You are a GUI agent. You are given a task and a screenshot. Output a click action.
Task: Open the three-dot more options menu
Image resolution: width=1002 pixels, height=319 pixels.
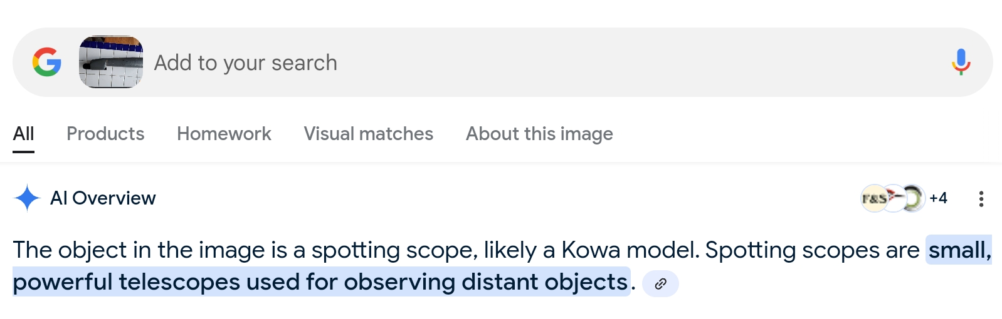coord(981,199)
